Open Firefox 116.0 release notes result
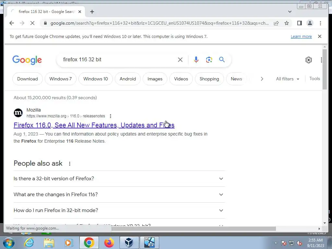The height and width of the screenshot is (249, 332). [x=94, y=125]
